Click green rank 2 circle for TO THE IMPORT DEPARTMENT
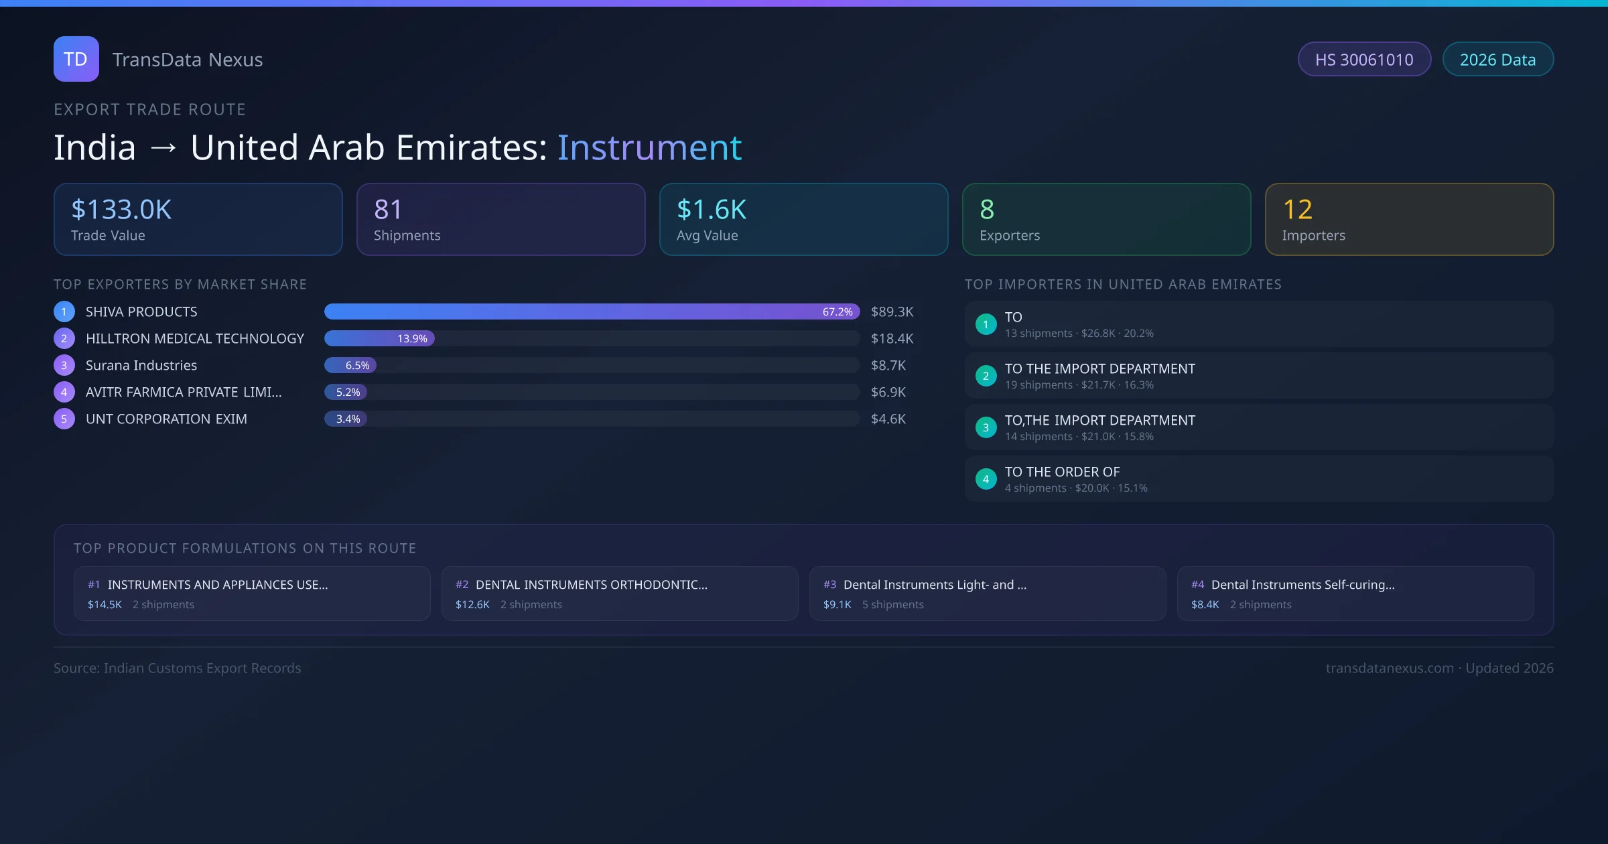 (986, 376)
